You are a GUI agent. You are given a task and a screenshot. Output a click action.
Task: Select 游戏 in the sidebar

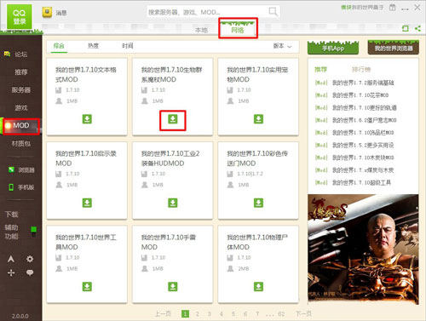(x=21, y=108)
